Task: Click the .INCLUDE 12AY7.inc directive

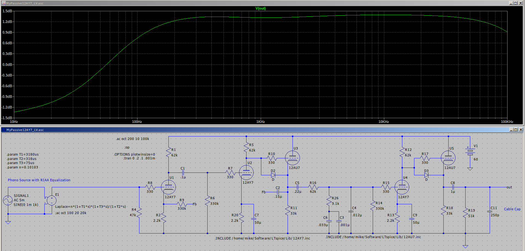Action: pos(262,238)
